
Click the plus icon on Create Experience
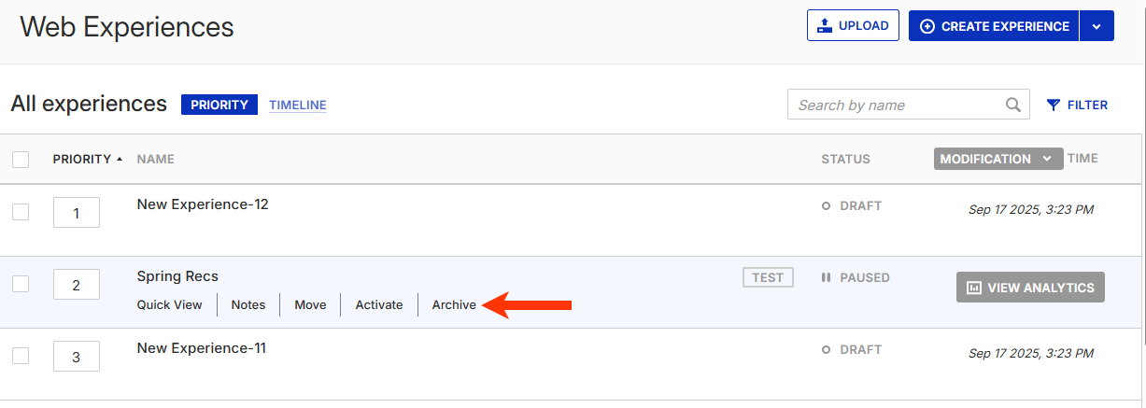coord(927,26)
